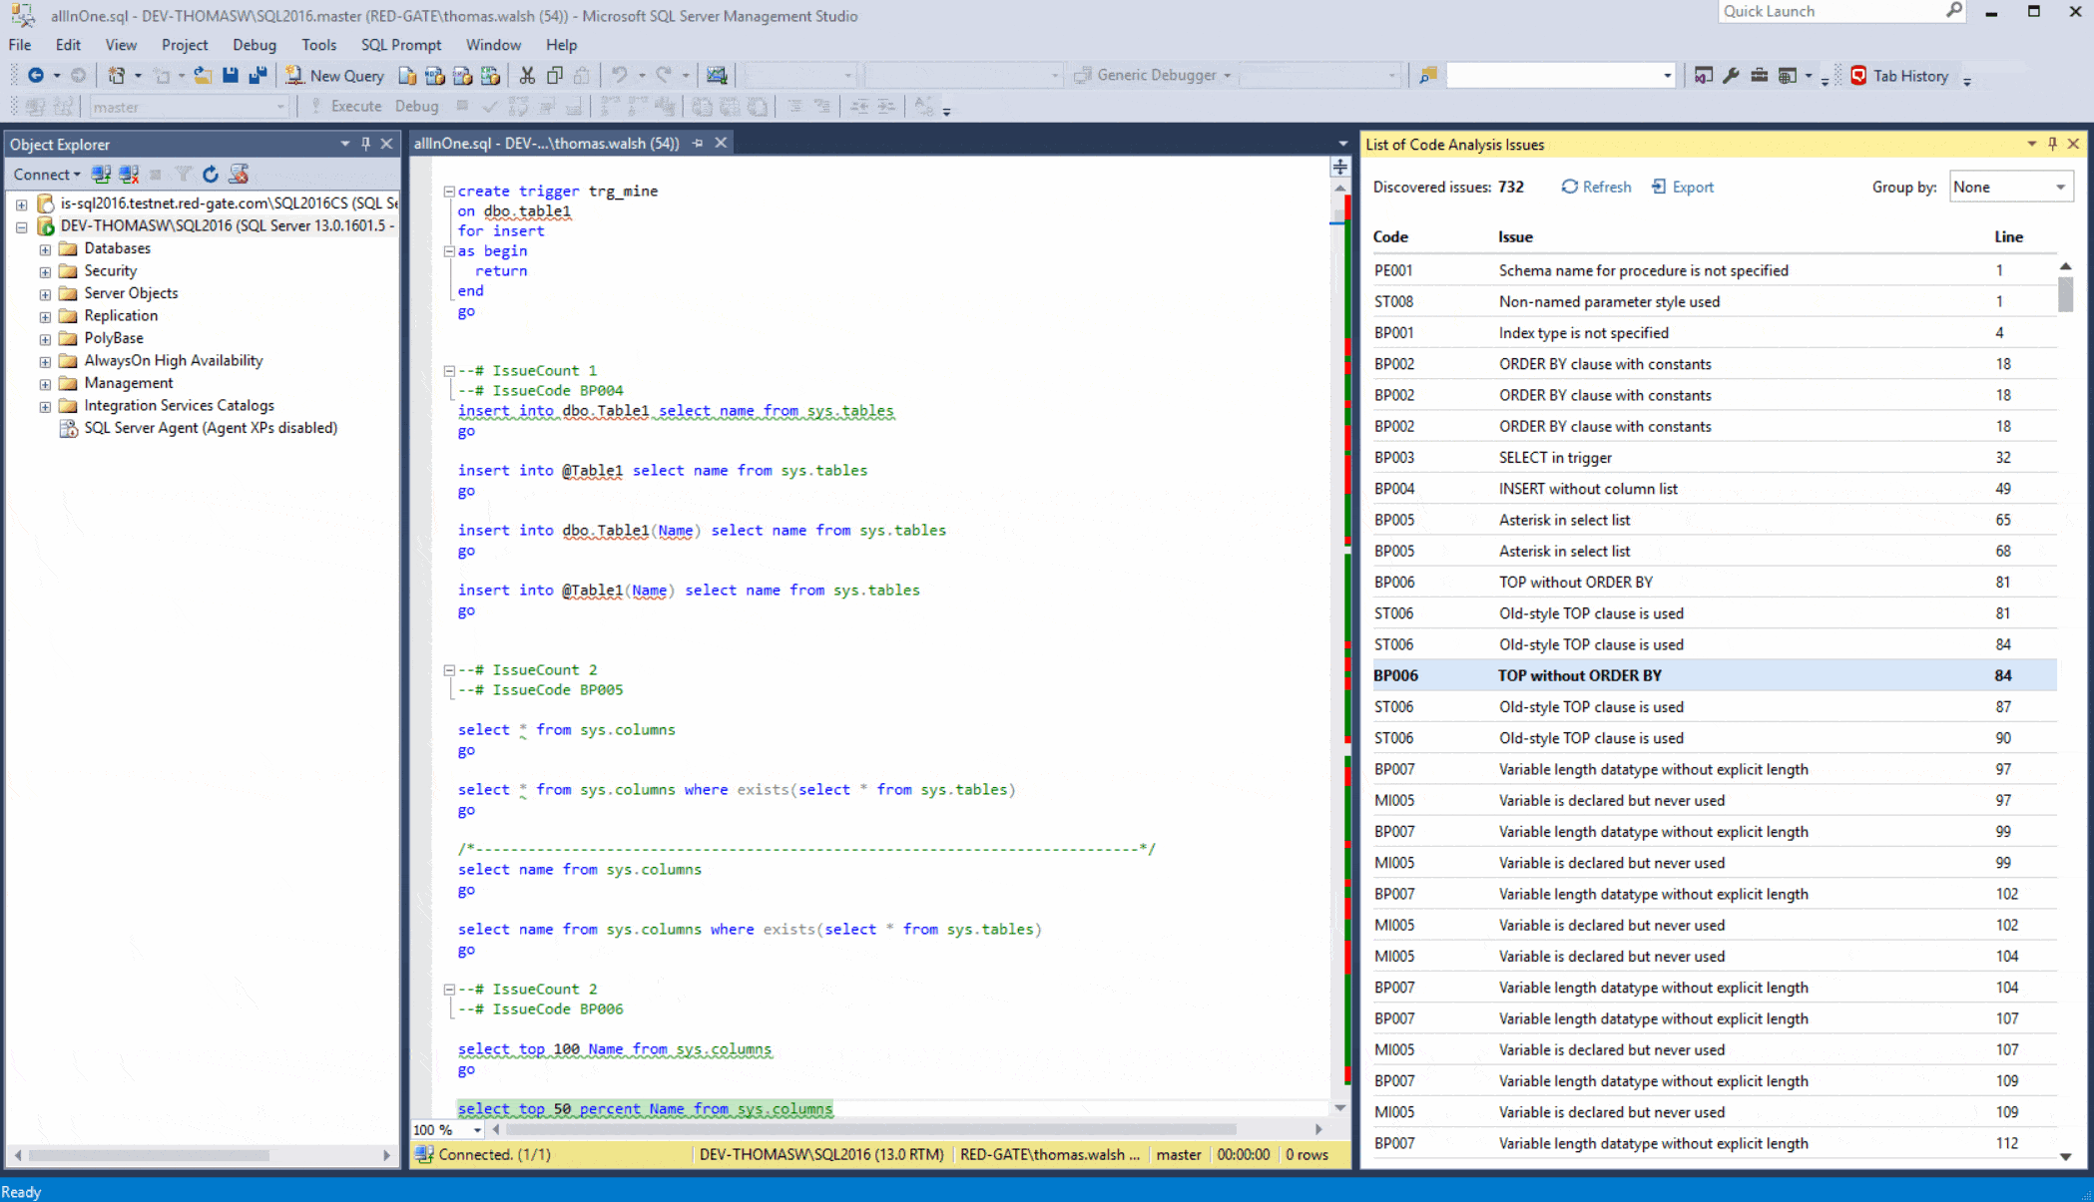Image resolution: width=2094 pixels, height=1202 pixels.
Task: Click Disconnect icon in Object Explorer
Action: 129,174
